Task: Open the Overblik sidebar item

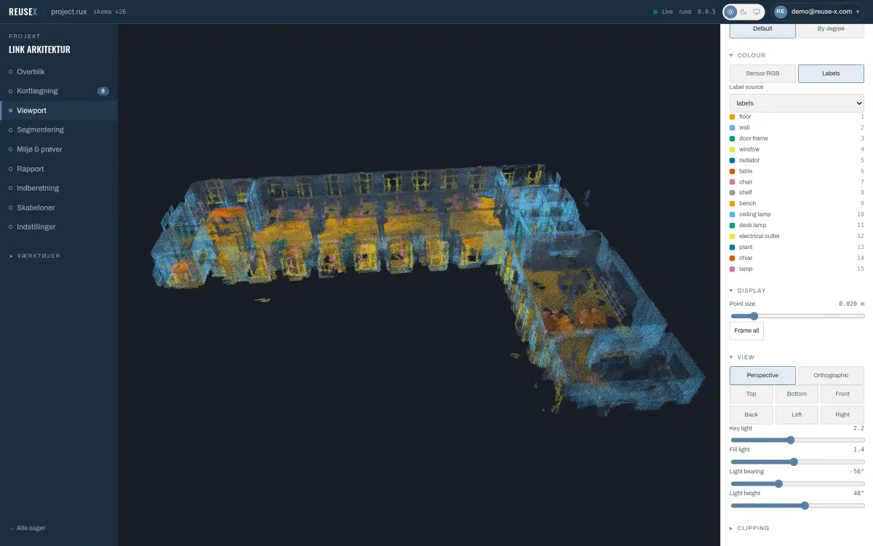Action: point(59,71)
